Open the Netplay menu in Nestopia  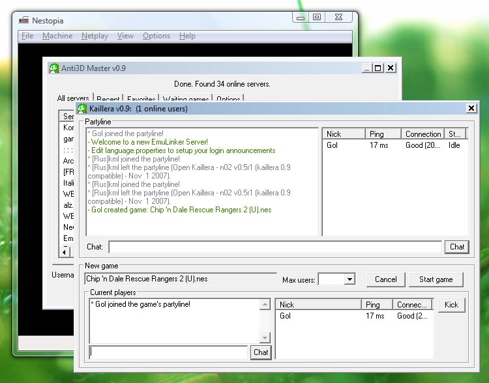point(95,36)
